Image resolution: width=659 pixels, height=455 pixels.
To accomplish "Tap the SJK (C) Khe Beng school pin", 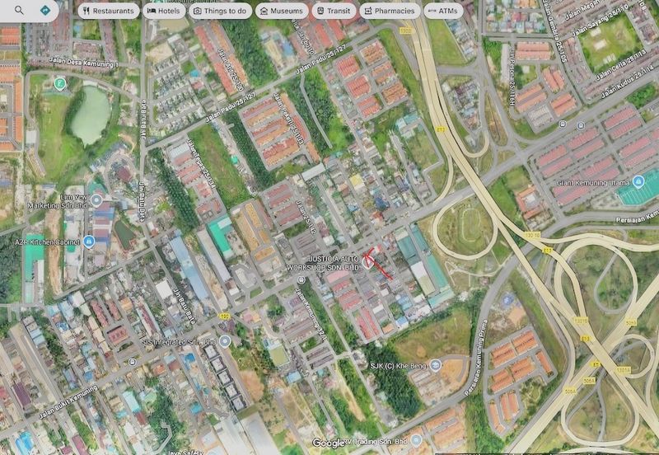I will (x=436, y=364).
